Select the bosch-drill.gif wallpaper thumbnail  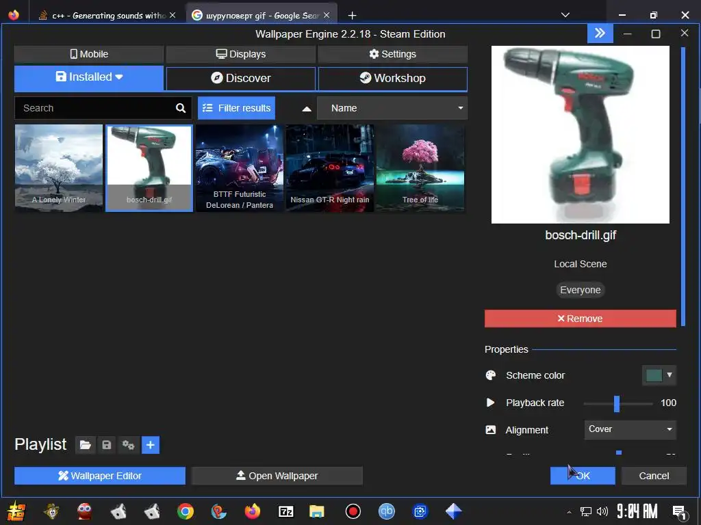(149, 168)
